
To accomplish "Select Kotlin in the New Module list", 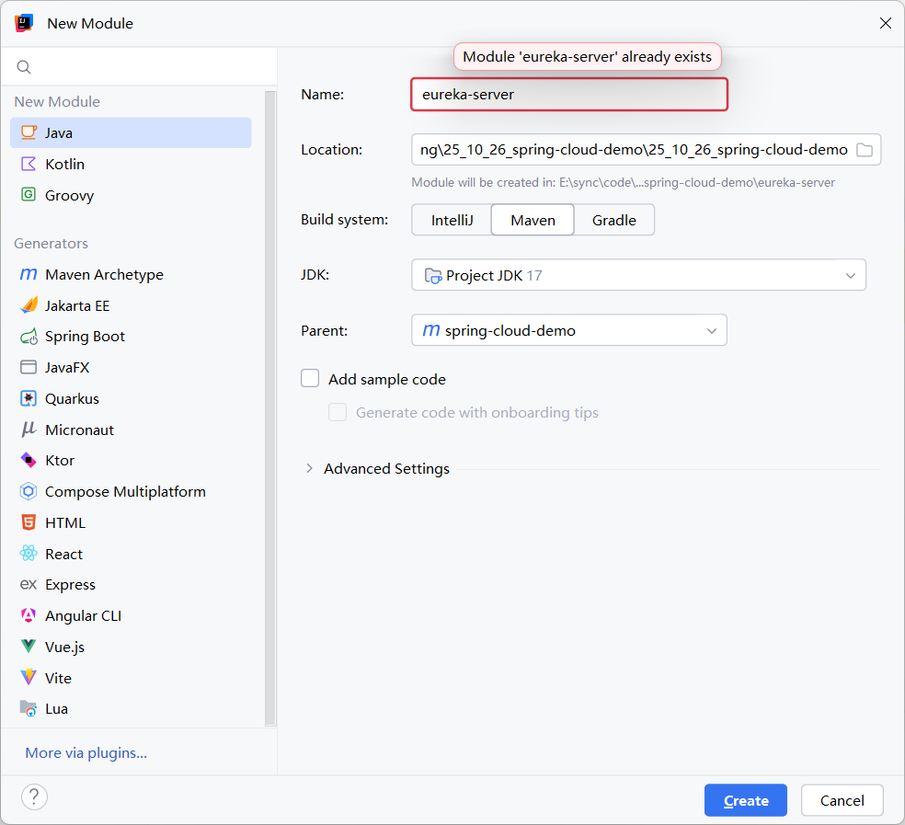I will click(64, 165).
